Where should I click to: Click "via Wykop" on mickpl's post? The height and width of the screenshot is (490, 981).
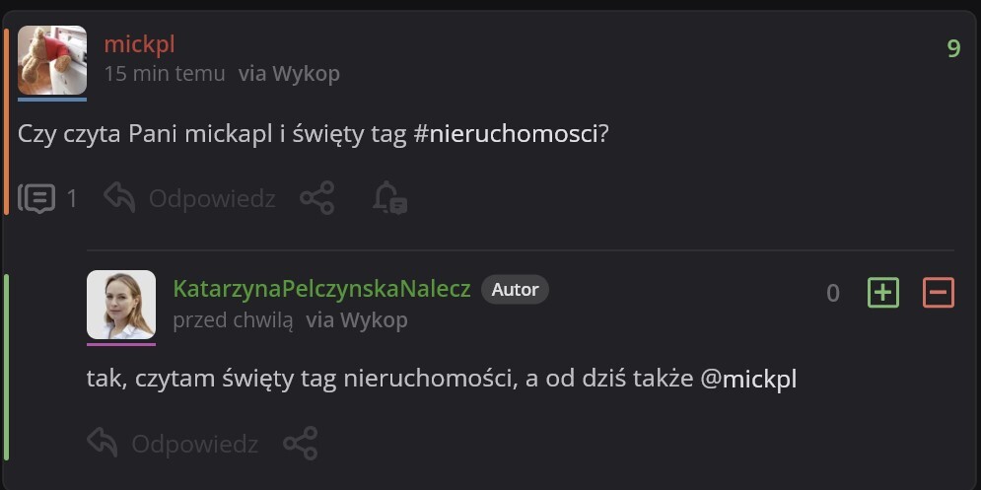click(x=289, y=74)
